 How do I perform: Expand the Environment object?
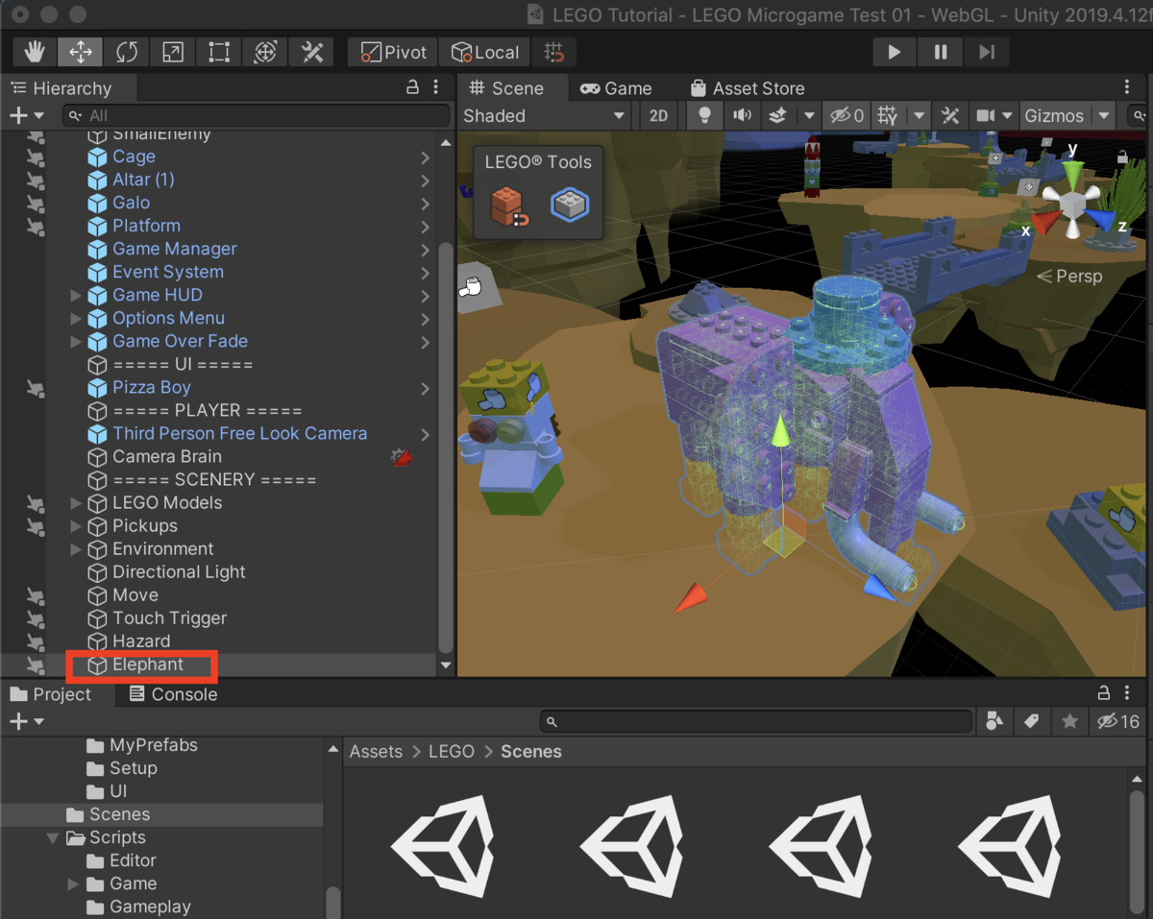click(x=76, y=548)
